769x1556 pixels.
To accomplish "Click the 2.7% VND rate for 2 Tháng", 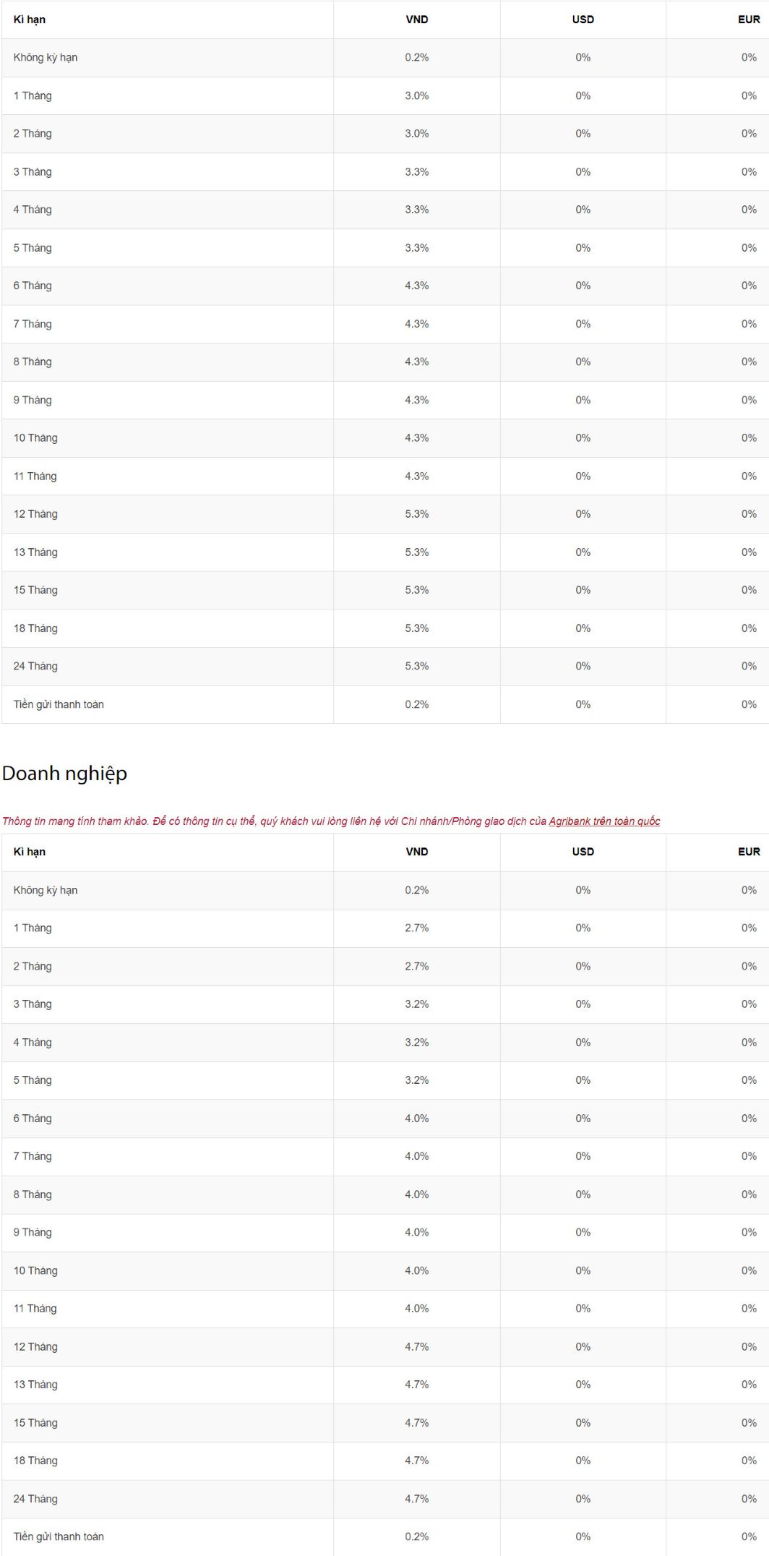I will [416, 966].
